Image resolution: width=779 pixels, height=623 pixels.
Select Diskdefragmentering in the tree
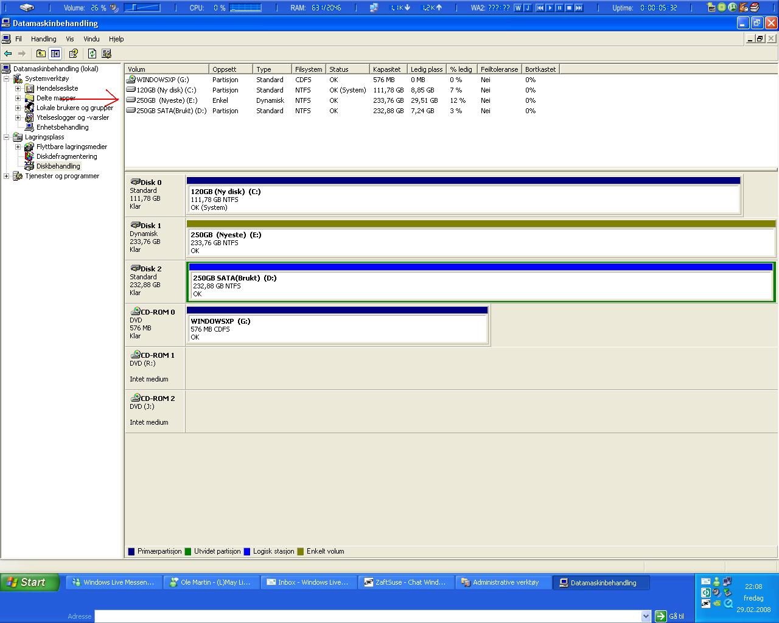[x=66, y=156]
